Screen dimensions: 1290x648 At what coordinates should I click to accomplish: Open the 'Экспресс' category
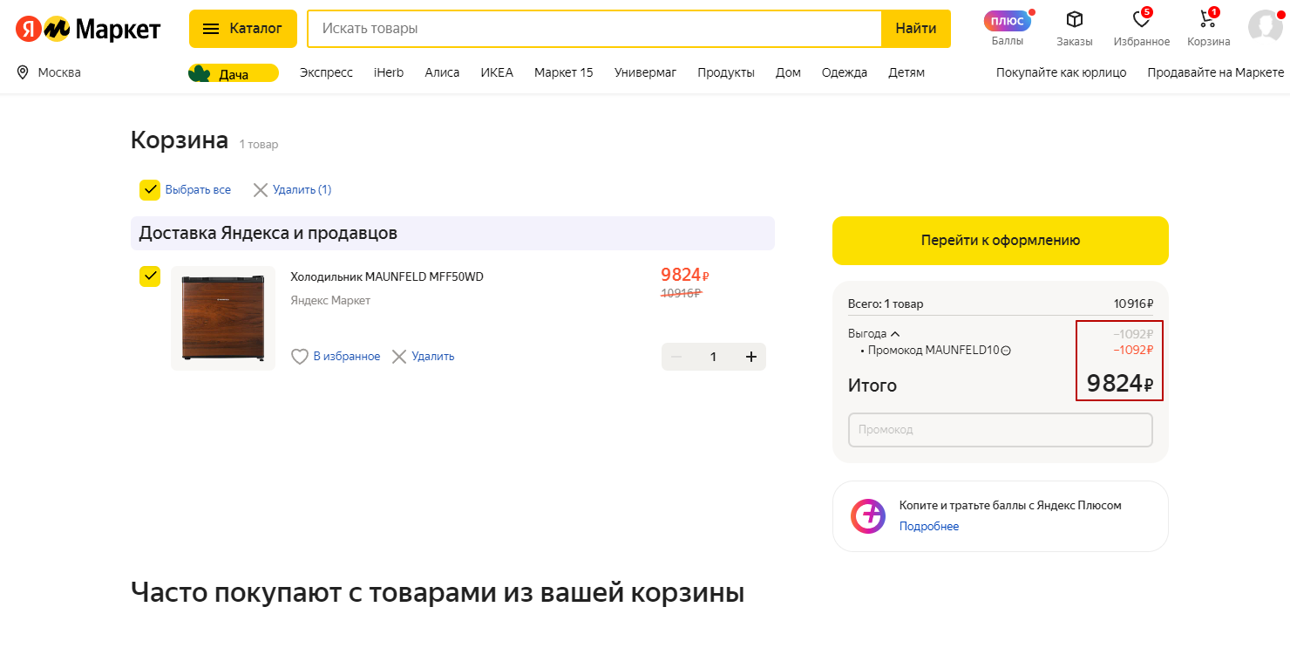click(x=326, y=72)
